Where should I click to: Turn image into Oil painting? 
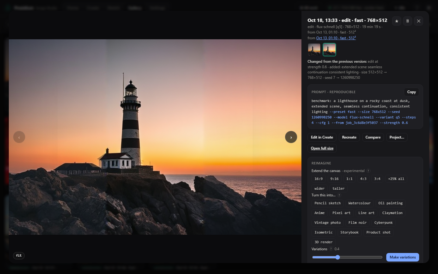point(391,203)
